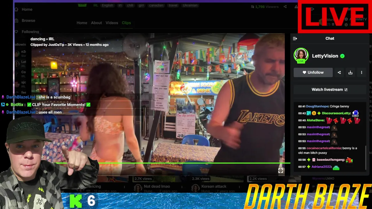Click the green IRL category tag
The width and height of the screenshot is (372, 209).
[x=96, y=5]
